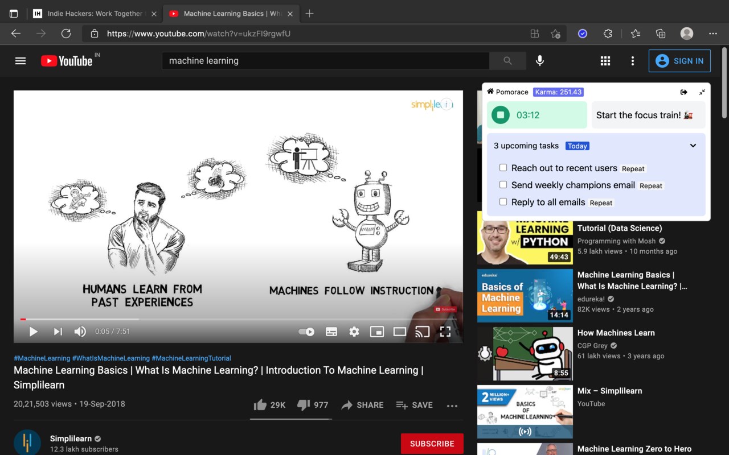Open browser extensions puzzle icon
Screen dimensions: 729x455
click(608, 34)
